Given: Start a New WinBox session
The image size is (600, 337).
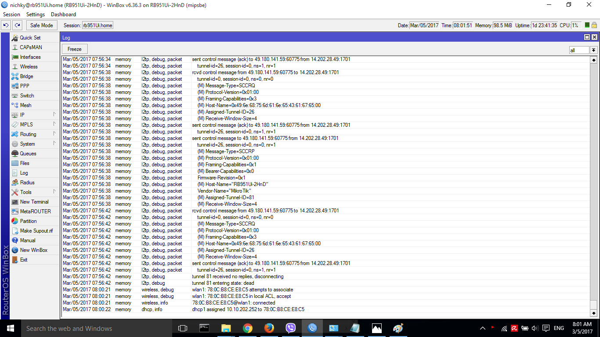Looking at the screenshot, I should point(33,250).
